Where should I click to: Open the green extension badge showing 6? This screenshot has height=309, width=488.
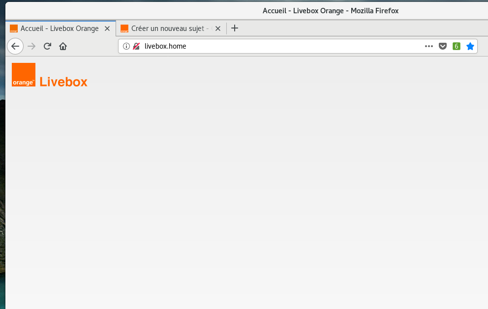456,46
